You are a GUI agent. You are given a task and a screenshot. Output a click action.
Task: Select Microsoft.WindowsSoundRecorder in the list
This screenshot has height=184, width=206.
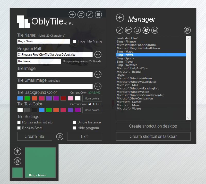151,95
